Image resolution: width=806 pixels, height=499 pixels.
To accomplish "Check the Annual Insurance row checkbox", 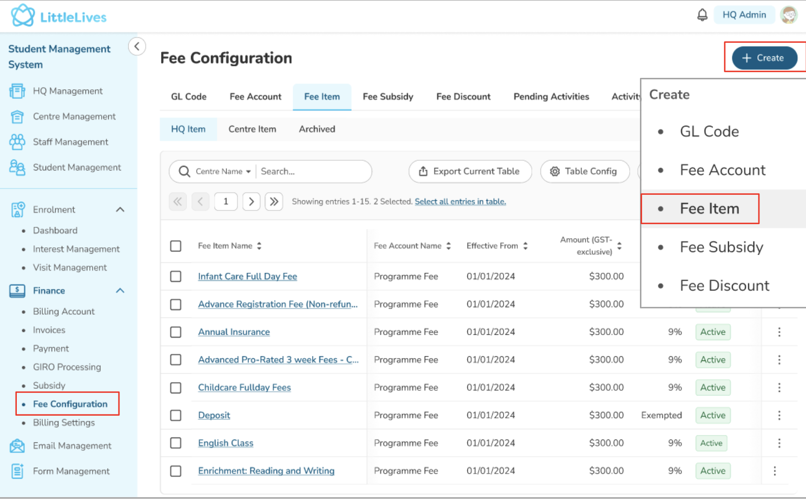I will point(176,332).
